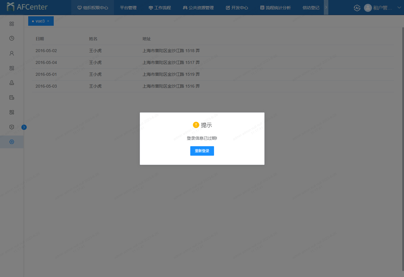The height and width of the screenshot is (277, 404).
Task: Click the 信访登记 navigation link
Action: click(x=311, y=8)
